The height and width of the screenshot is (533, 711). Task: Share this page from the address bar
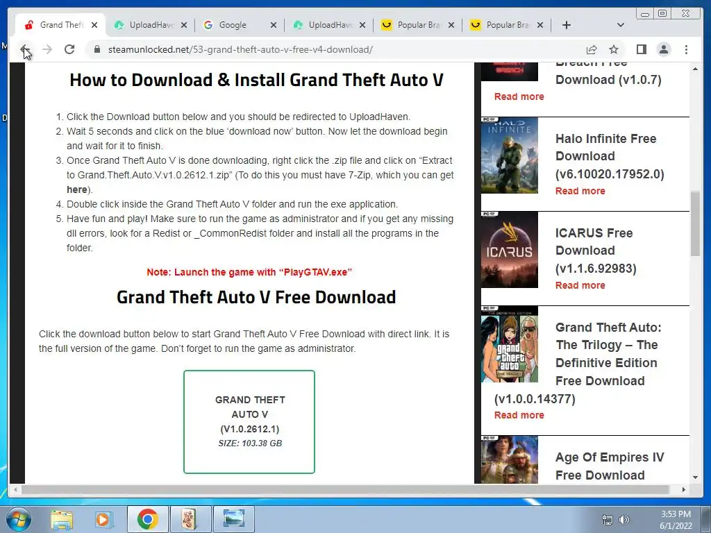pos(592,49)
